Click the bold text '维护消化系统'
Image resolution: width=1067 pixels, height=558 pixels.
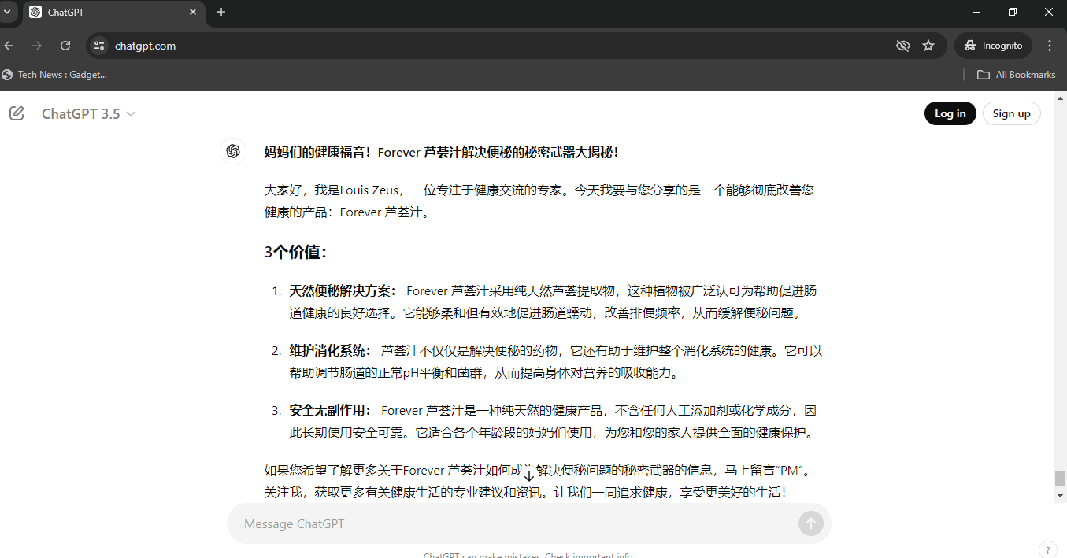[x=327, y=350]
